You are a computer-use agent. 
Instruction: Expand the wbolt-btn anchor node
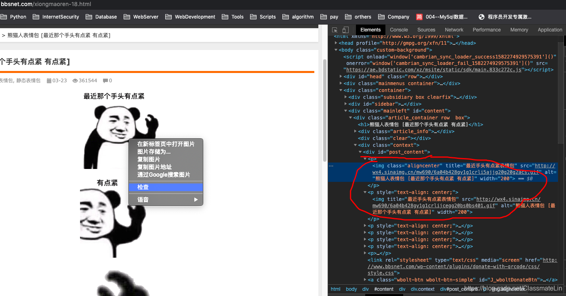point(365,280)
